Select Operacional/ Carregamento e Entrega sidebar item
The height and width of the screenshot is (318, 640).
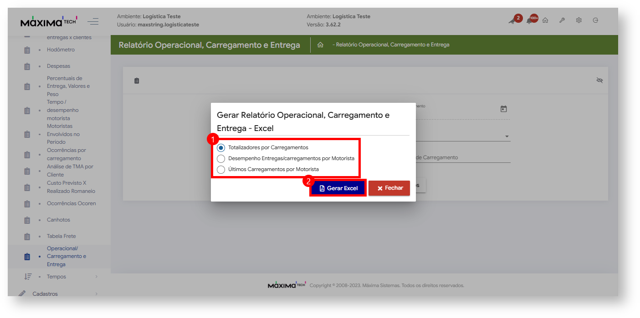click(67, 256)
